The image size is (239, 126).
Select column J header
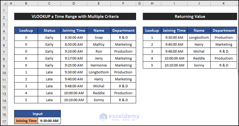click(199, 3)
